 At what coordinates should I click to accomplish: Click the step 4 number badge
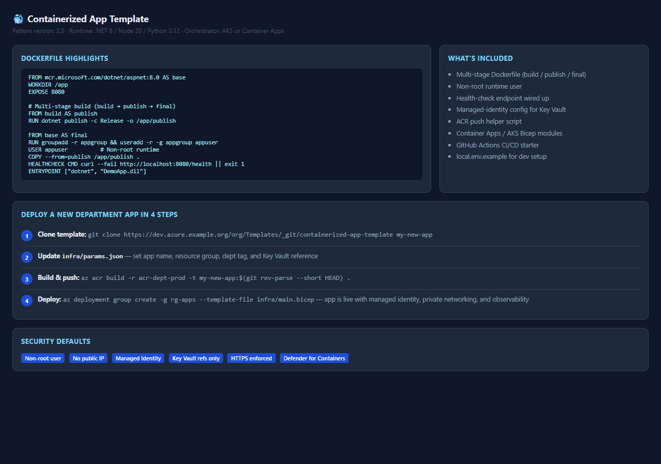pyautogui.click(x=27, y=301)
